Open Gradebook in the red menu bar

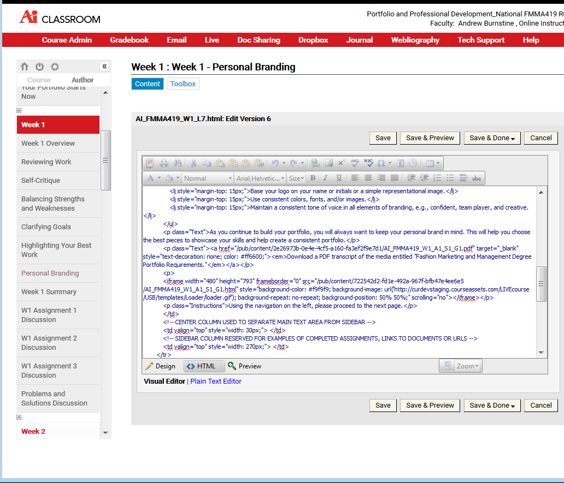[x=130, y=40]
